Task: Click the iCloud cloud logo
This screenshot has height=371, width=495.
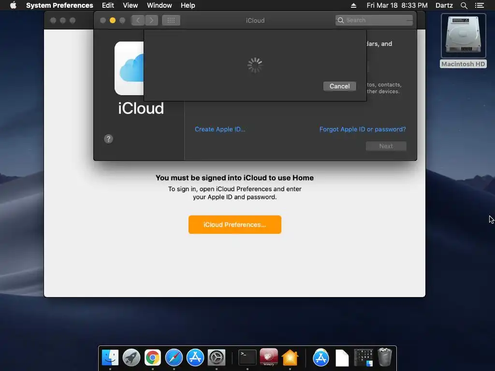Action: 129,68
